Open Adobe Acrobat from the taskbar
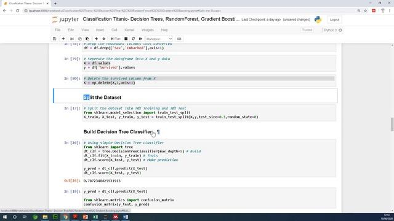 click(75, 217)
